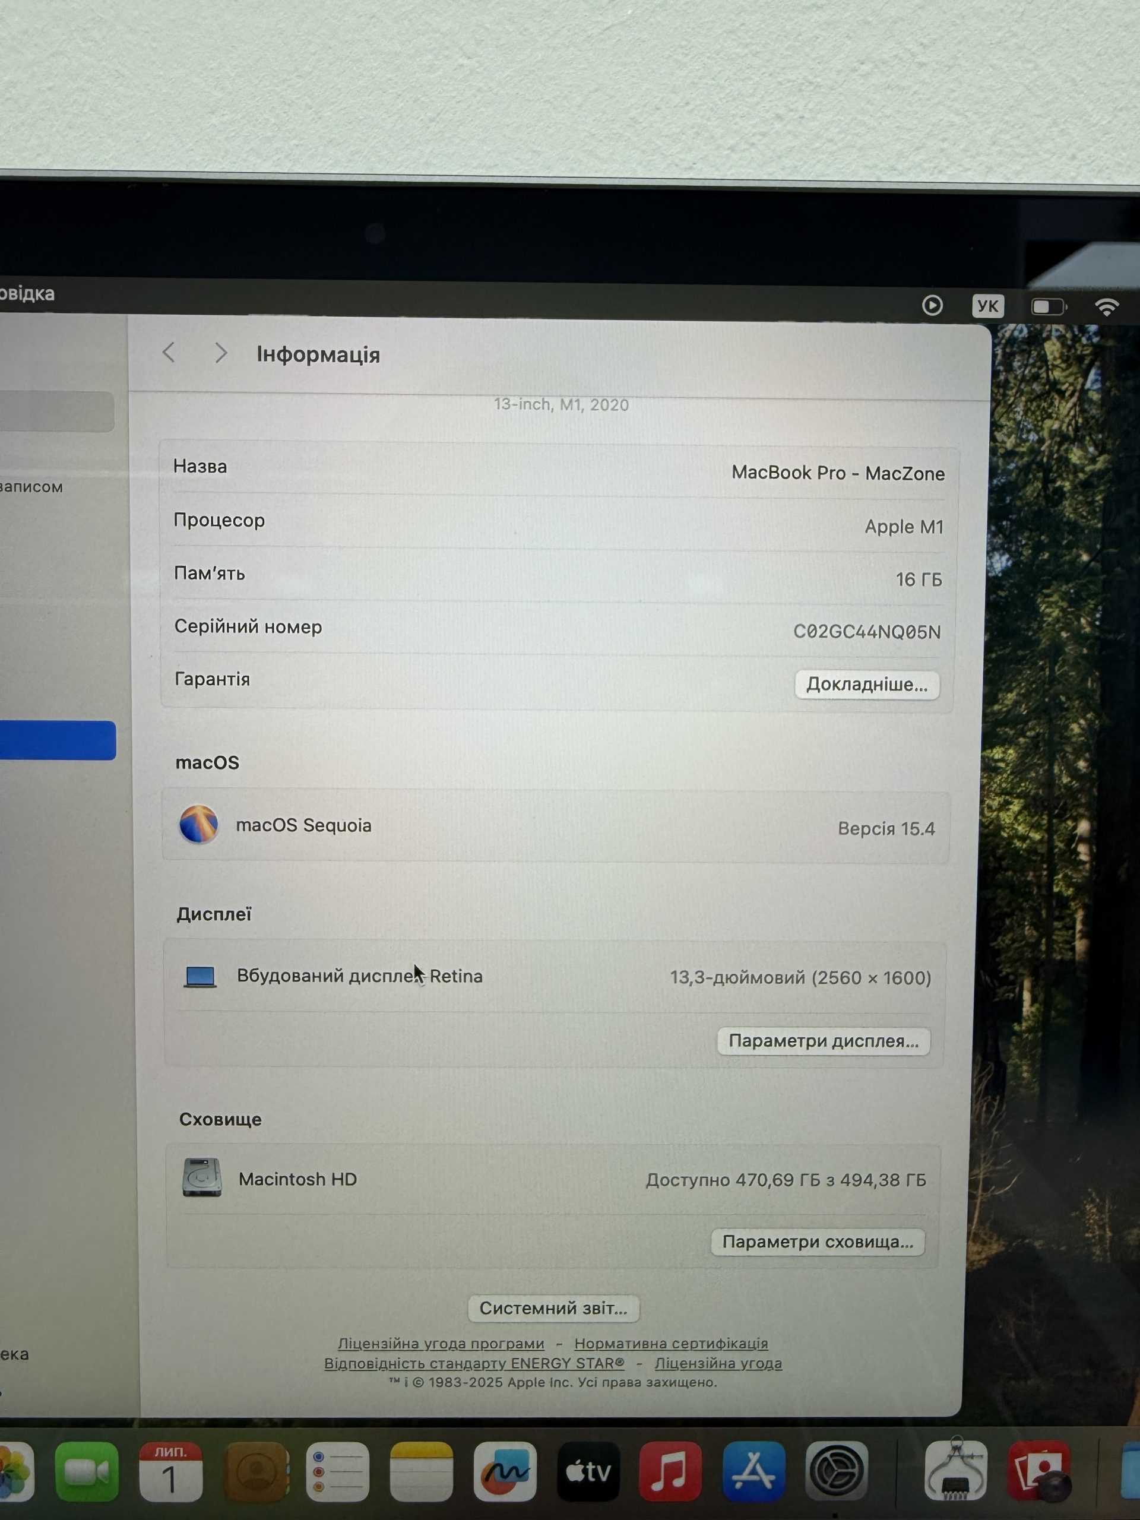Click the name MacBook Pro - MacZone
This screenshot has height=1520, width=1140.
838,473
